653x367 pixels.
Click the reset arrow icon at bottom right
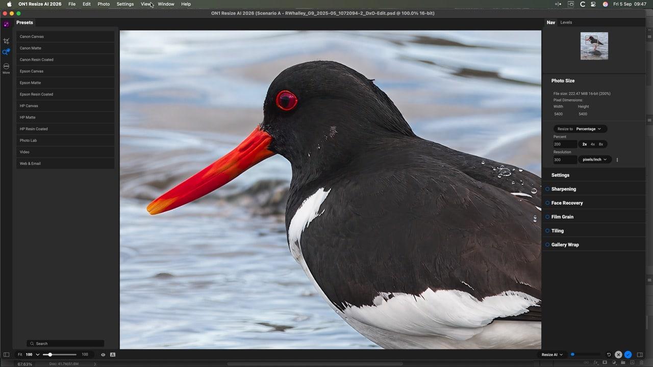(x=609, y=355)
